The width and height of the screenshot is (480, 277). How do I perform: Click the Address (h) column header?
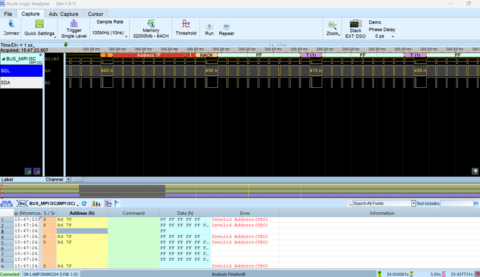click(x=82, y=213)
